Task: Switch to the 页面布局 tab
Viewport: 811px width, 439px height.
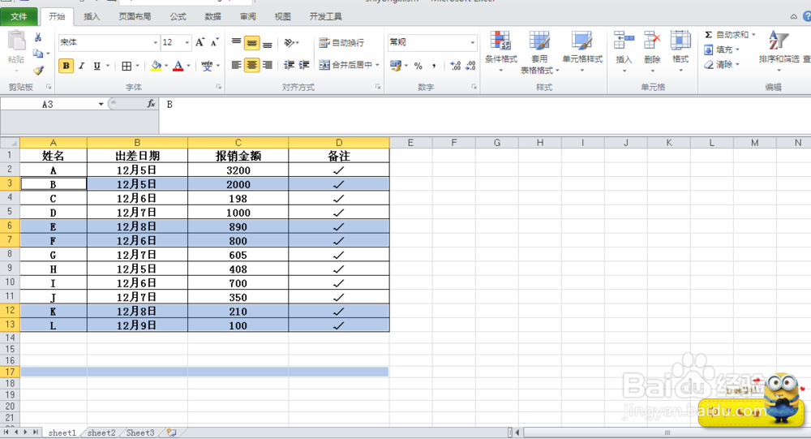Action: point(135,16)
